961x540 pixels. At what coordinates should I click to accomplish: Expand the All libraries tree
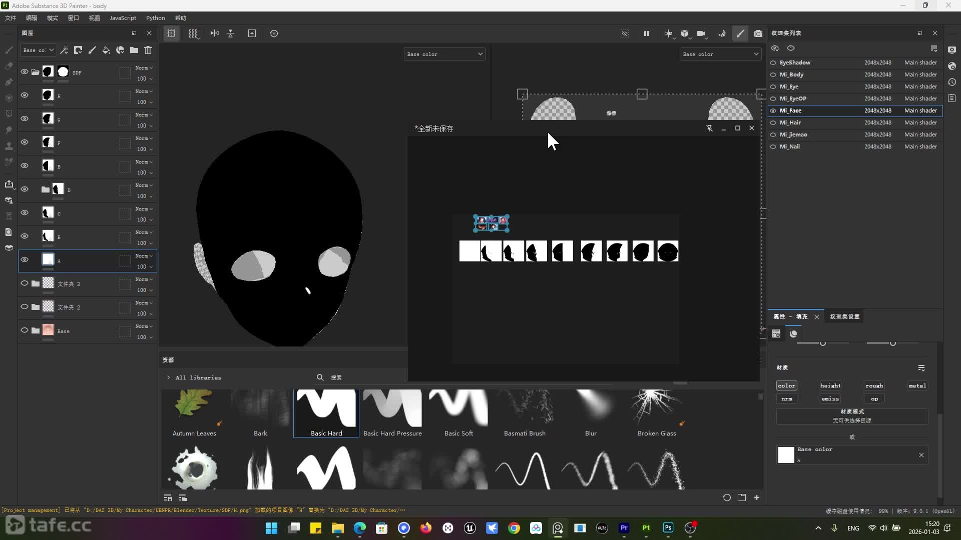click(169, 377)
